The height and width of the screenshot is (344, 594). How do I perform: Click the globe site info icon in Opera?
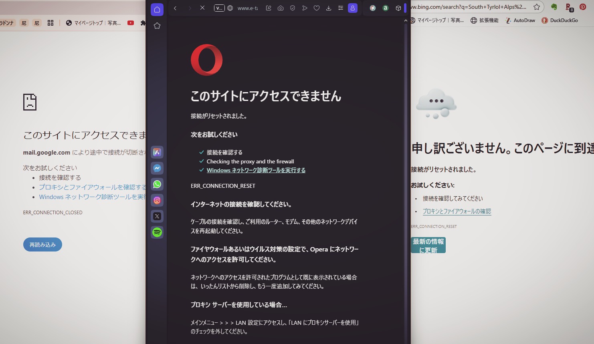tap(230, 8)
